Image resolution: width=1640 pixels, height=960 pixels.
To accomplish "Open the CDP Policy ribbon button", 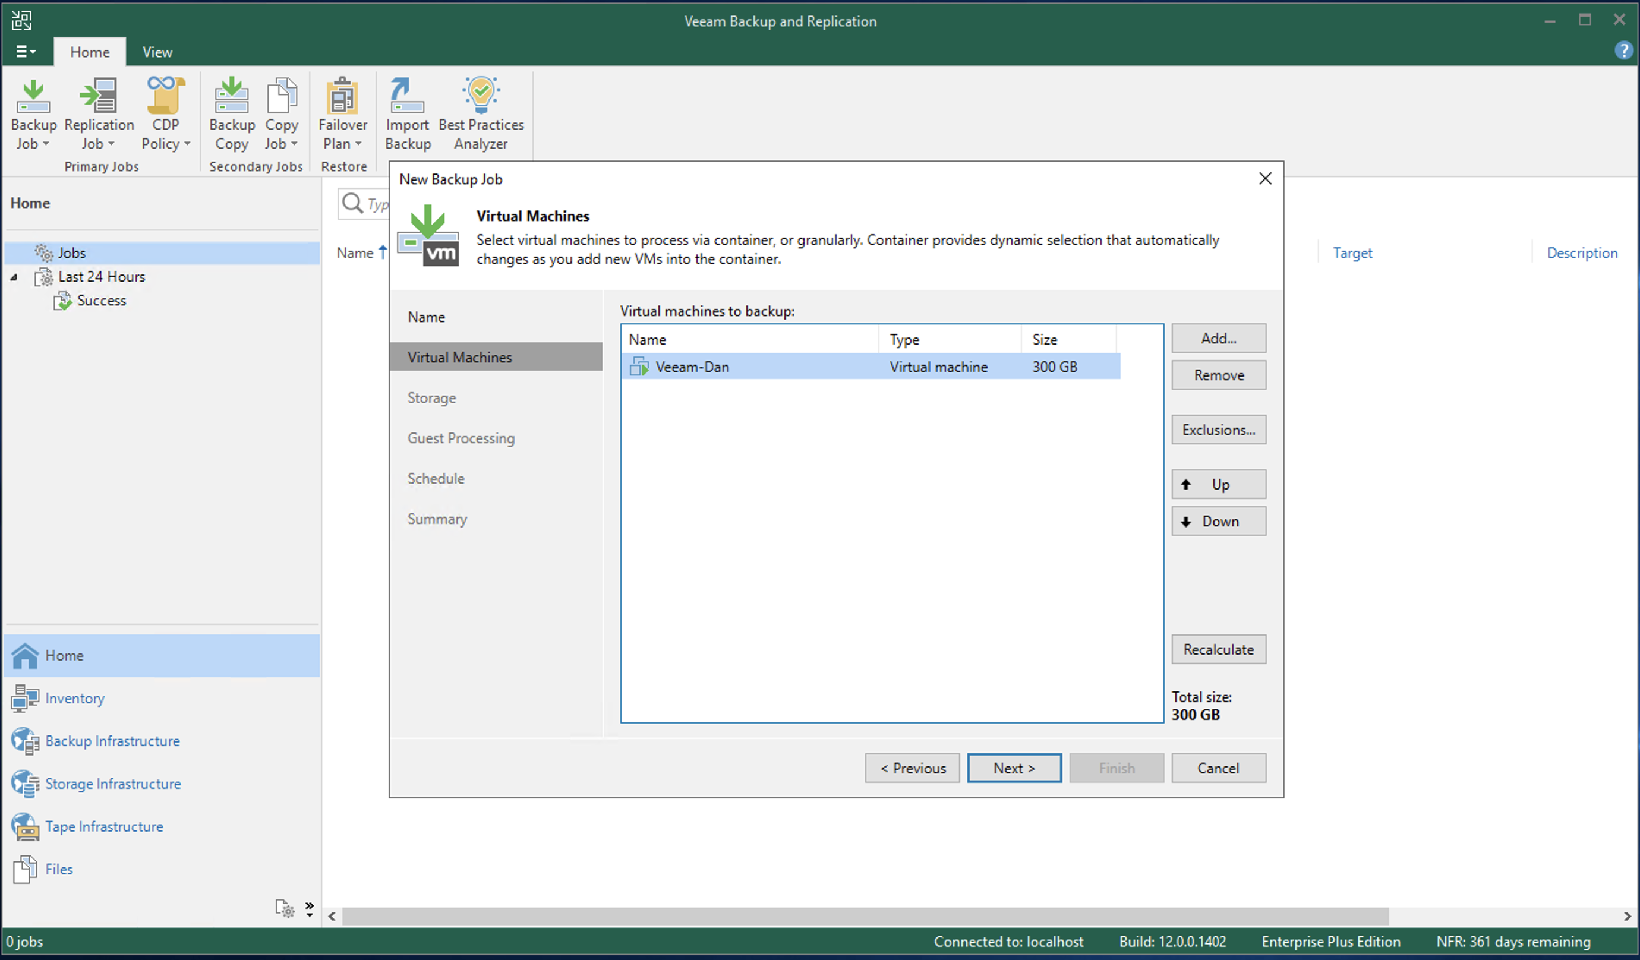I will pos(165,114).
